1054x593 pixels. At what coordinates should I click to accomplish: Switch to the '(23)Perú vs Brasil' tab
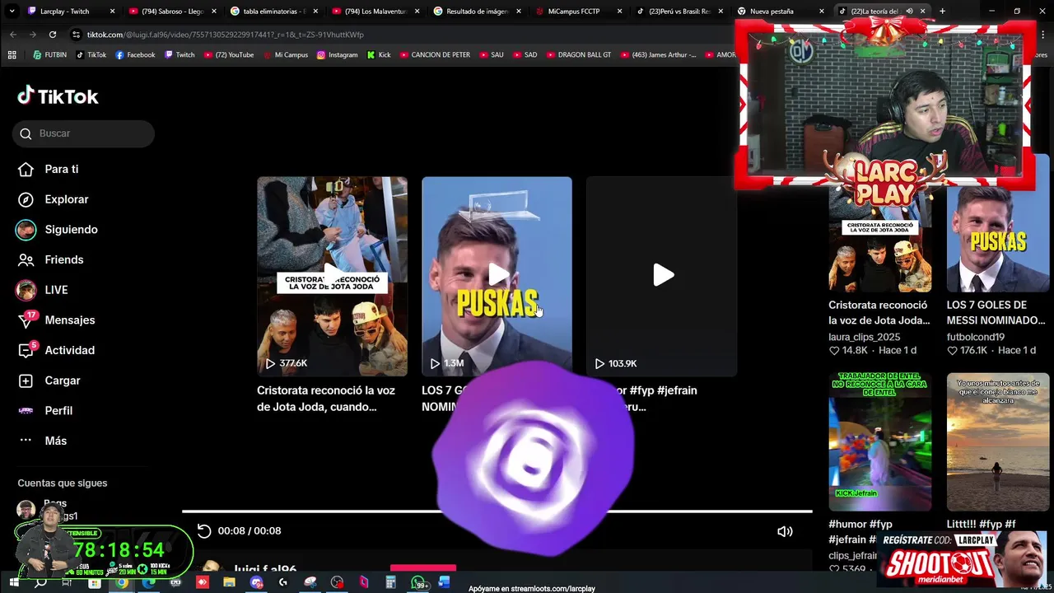click(x=679, y=12)
